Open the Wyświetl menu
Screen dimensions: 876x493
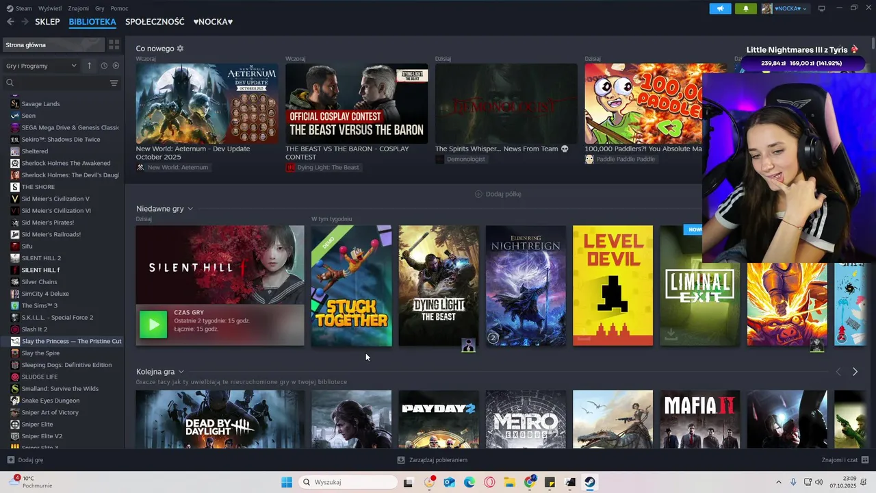(50, 8)
